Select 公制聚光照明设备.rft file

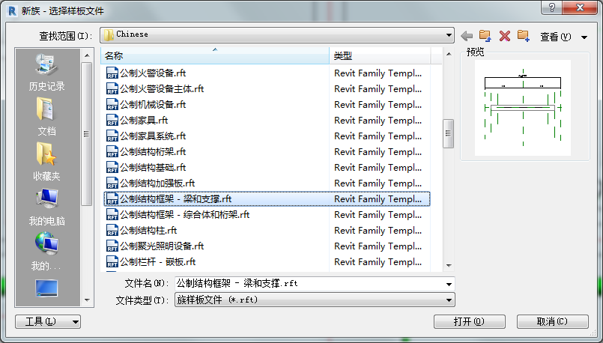pyautogui.click(x=267, y=246)
